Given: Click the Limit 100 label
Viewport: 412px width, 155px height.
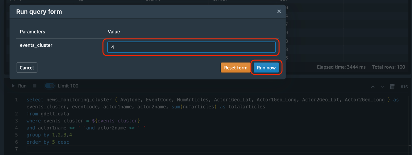Looking at the screenshot, I should pos(68,86).
